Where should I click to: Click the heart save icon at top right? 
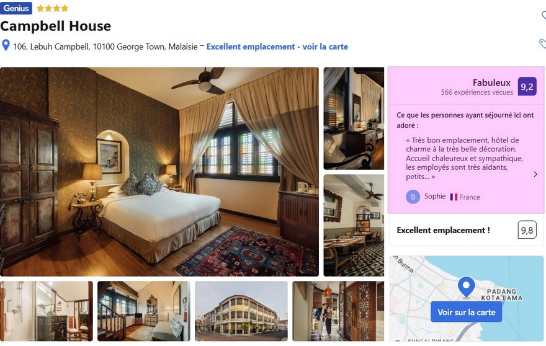pyautogui.click(x=544, y=15)
